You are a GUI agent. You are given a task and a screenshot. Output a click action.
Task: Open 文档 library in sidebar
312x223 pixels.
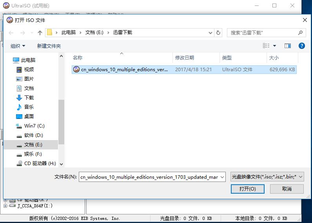(x=25, y=88)
